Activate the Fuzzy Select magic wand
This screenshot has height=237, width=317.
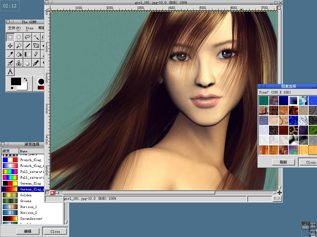36,37
